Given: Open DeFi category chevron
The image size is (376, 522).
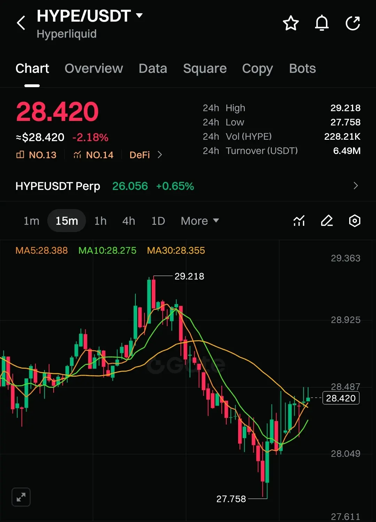Looking at the screenshot, I should (x=160, y=155).
